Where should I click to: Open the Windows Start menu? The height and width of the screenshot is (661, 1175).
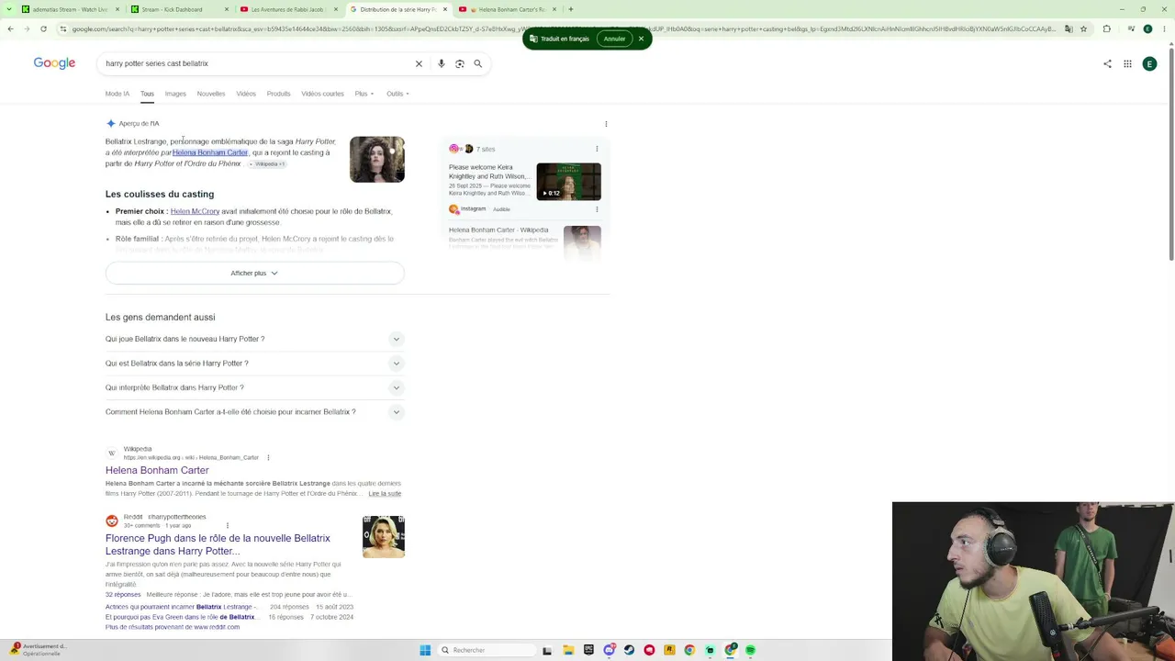point(425,650)
